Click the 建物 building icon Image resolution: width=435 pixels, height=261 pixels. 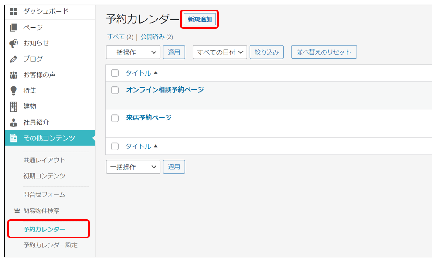14,106
